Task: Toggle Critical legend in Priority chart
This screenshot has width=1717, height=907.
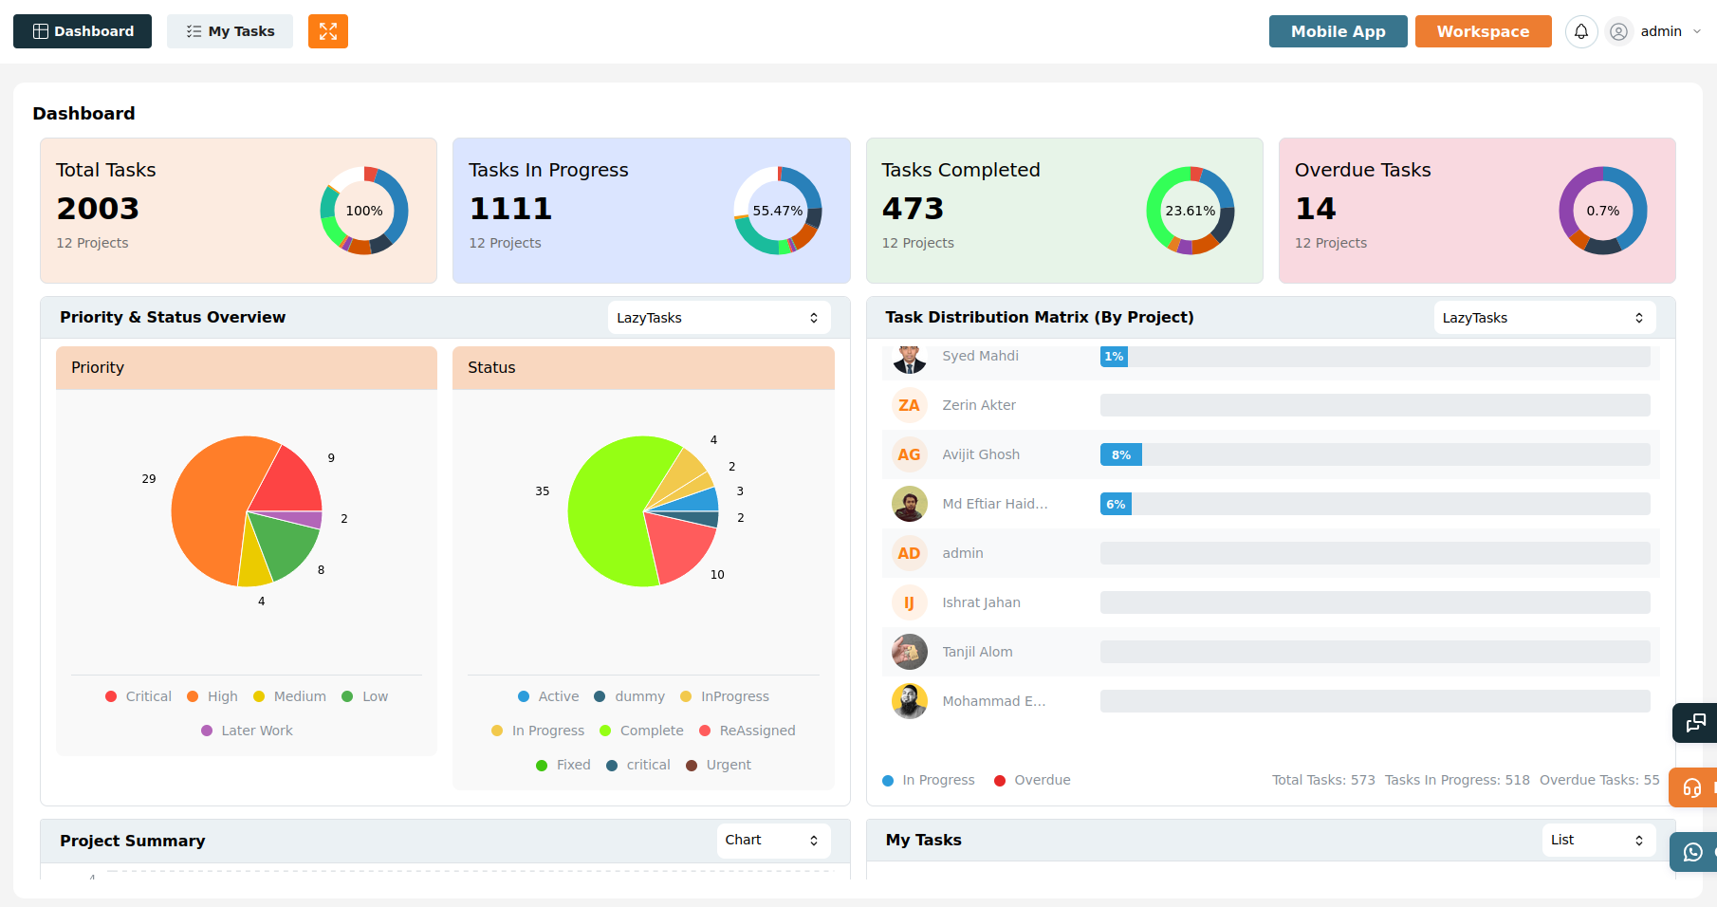Action: click(x=138, y=696)
